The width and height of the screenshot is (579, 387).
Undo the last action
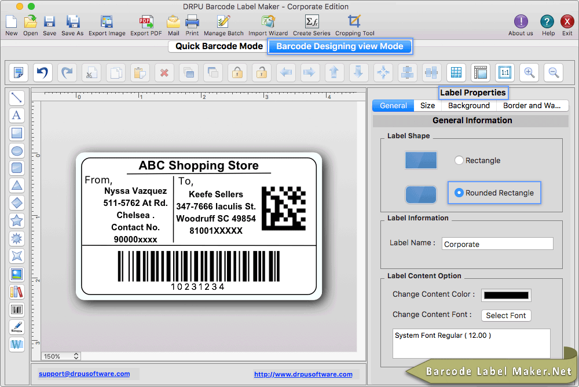[42, 72]
